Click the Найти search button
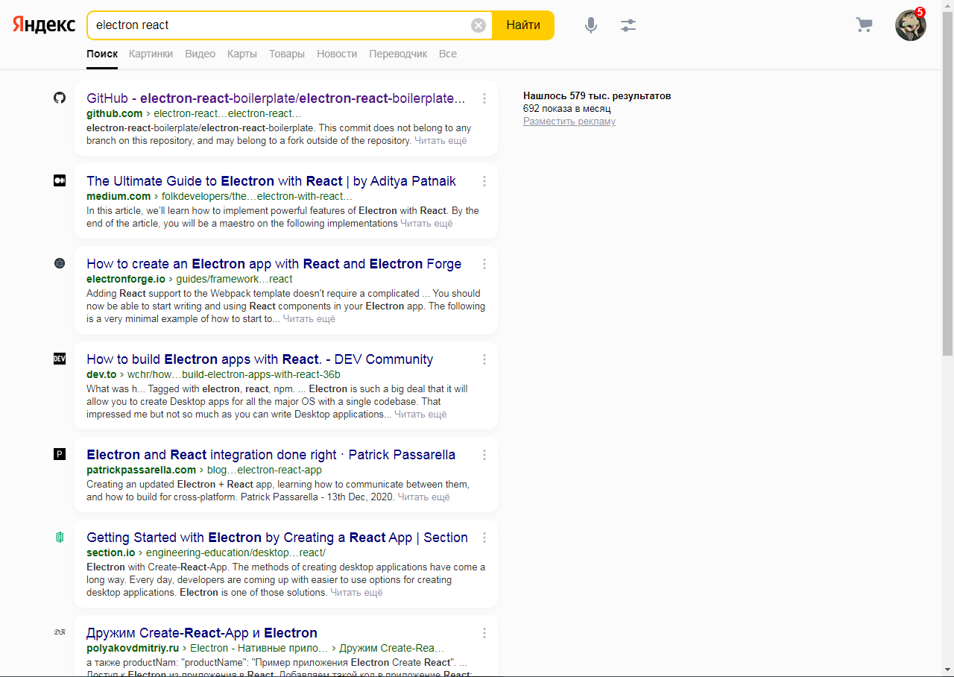 click(x=523, y=25)
